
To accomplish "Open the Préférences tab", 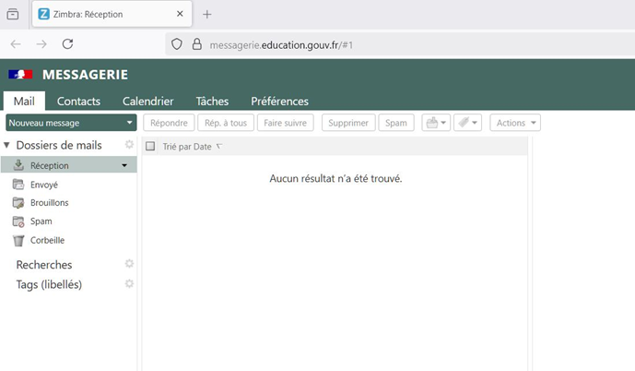I will (x=279, y=102).
